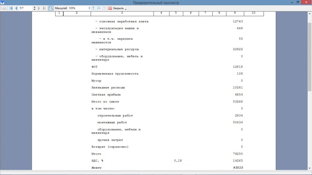Click the 'Мусор' label
The image size is (312, 175).
click(96, 81)
